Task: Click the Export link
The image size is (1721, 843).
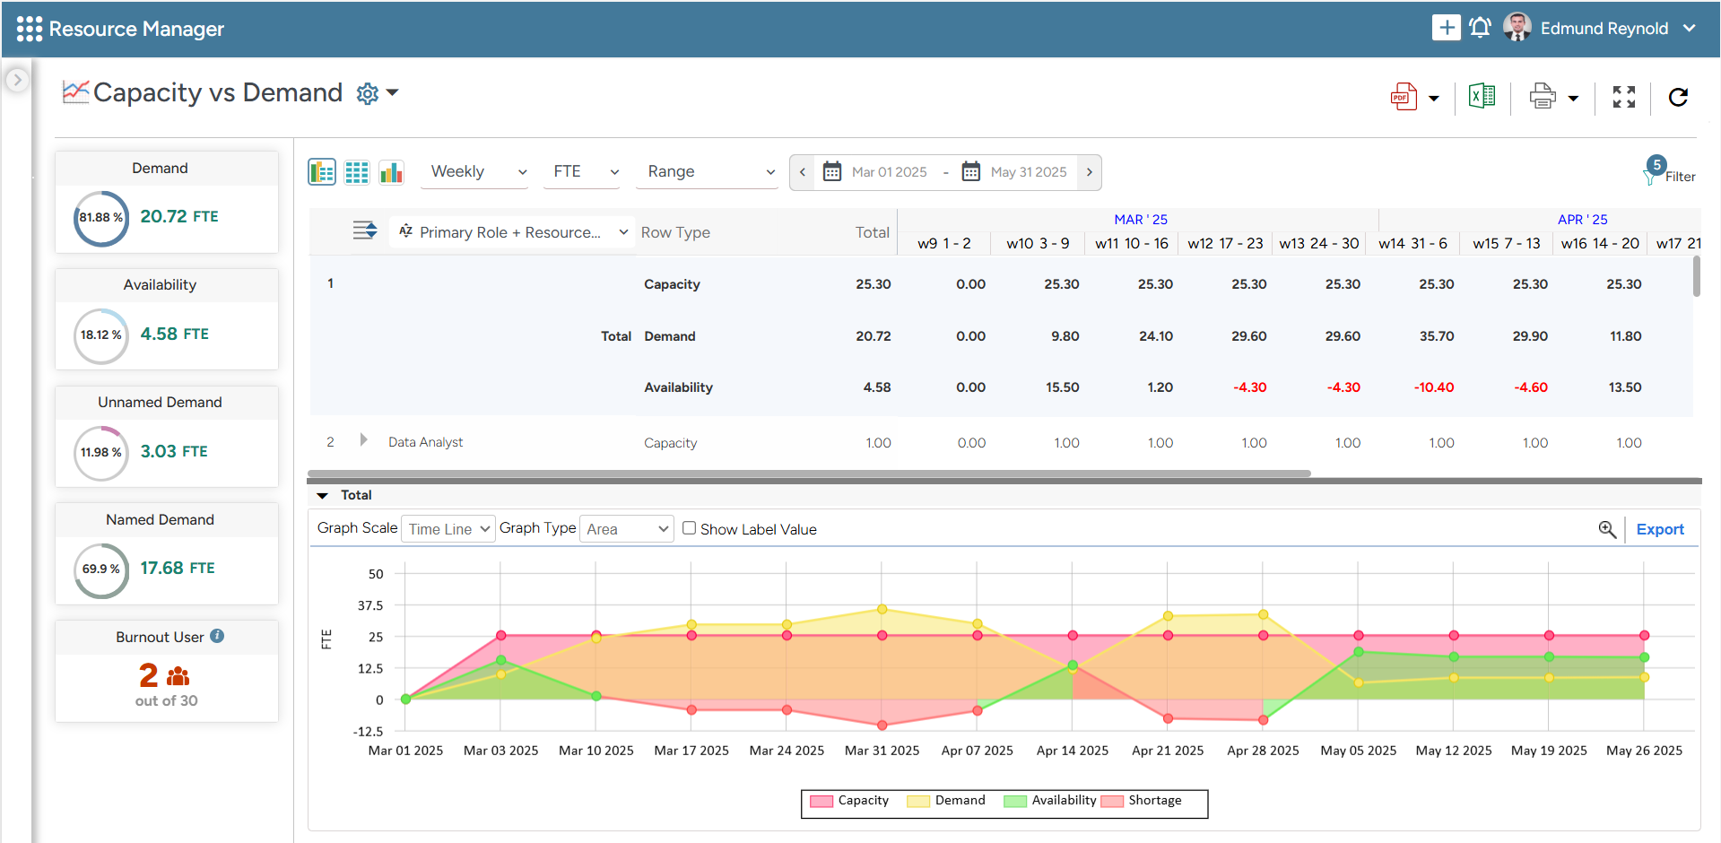Action: point(1659,529)
